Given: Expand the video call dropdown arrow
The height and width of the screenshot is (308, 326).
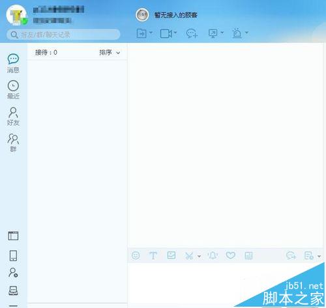Looking at the screenshot, I should (175, 33).
